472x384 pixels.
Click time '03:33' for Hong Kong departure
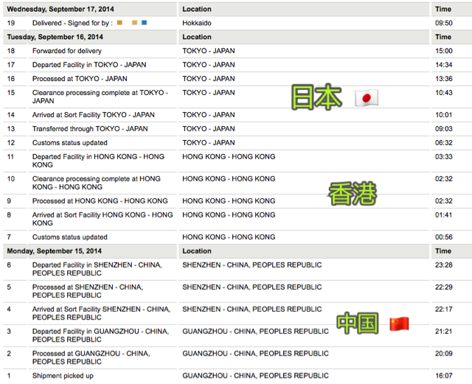[444, 156]
